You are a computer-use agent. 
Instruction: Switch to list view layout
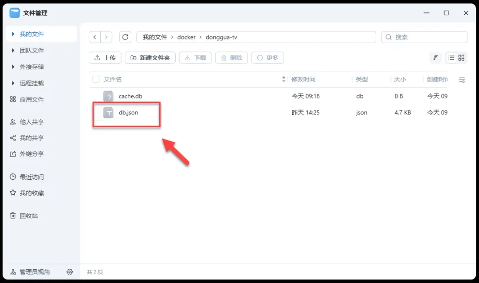[451, 58]
